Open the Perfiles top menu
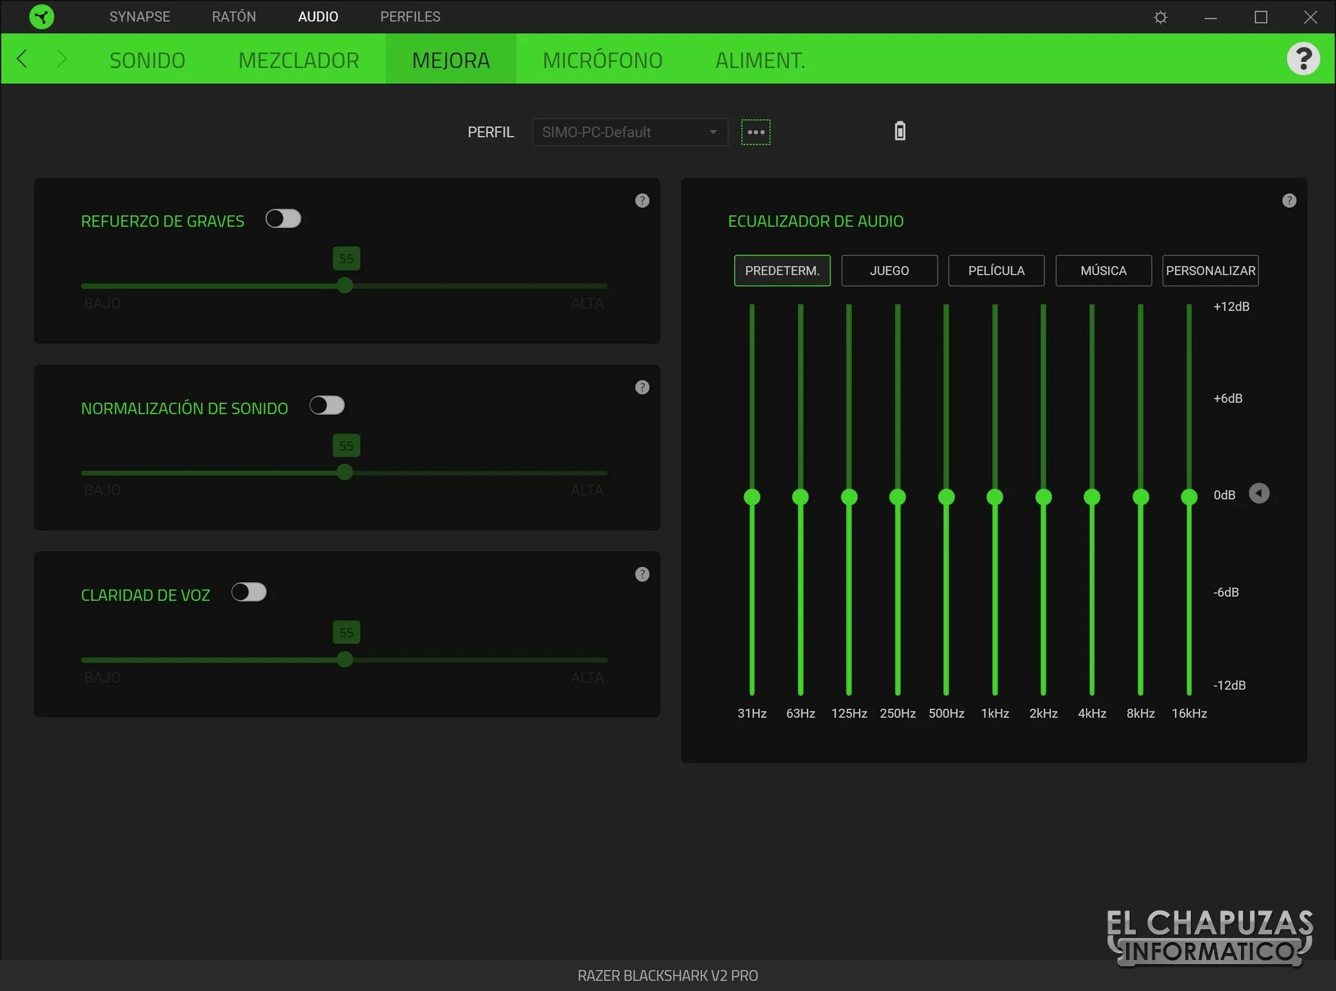1336x991 pixels. (x=410, y=17)
